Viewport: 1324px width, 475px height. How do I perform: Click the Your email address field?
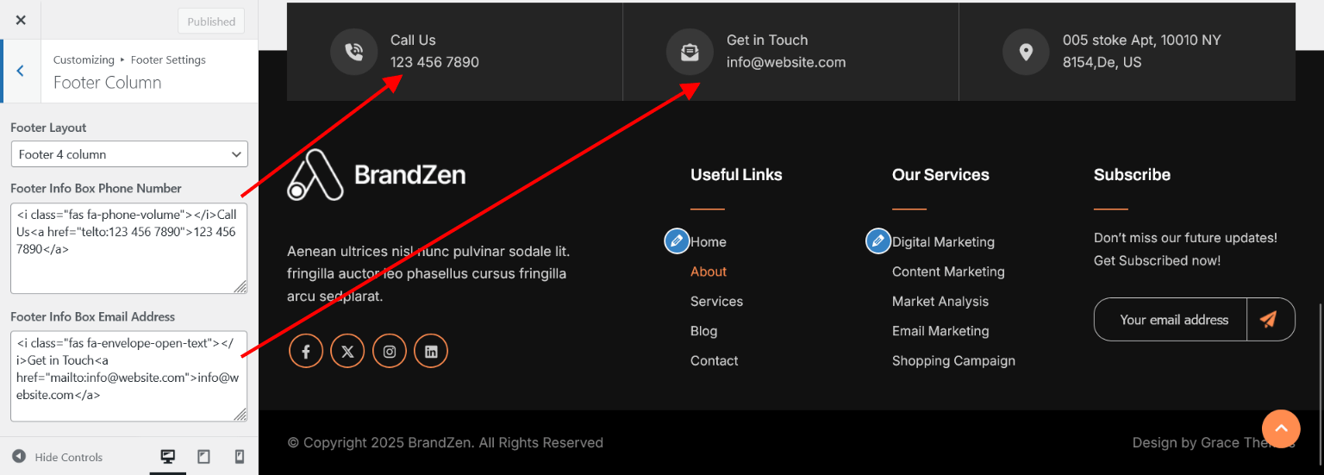click(1172, 320)
